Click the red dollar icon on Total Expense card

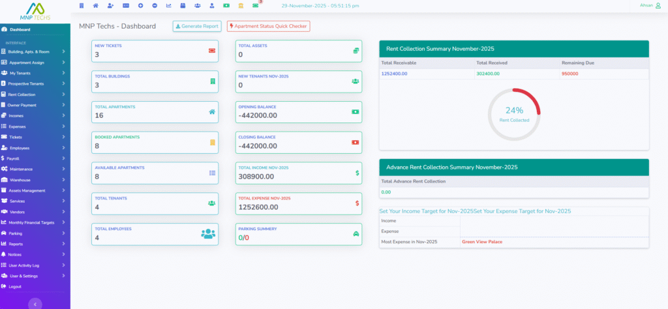coord(357,203)
